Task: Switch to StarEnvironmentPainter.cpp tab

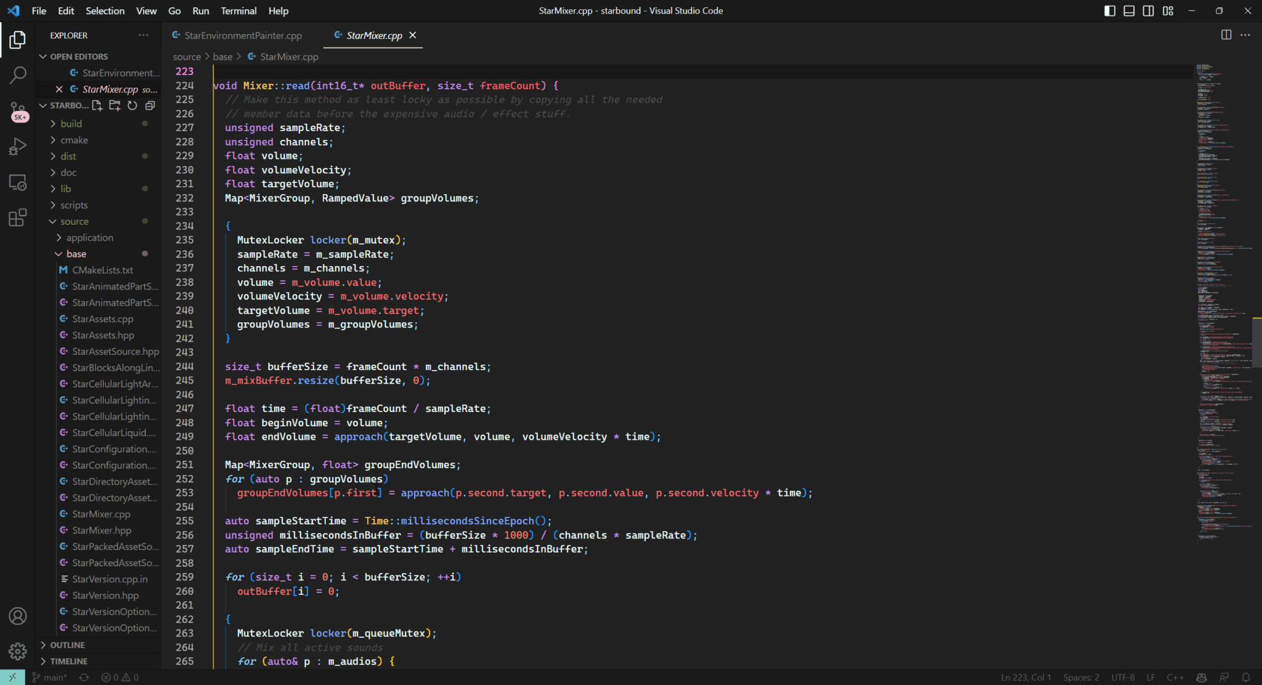Action: (x=243, y=36)
